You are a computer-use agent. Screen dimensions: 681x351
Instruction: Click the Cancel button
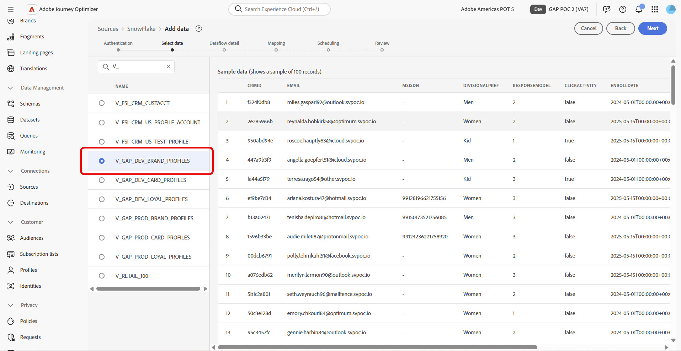point(589,28)
